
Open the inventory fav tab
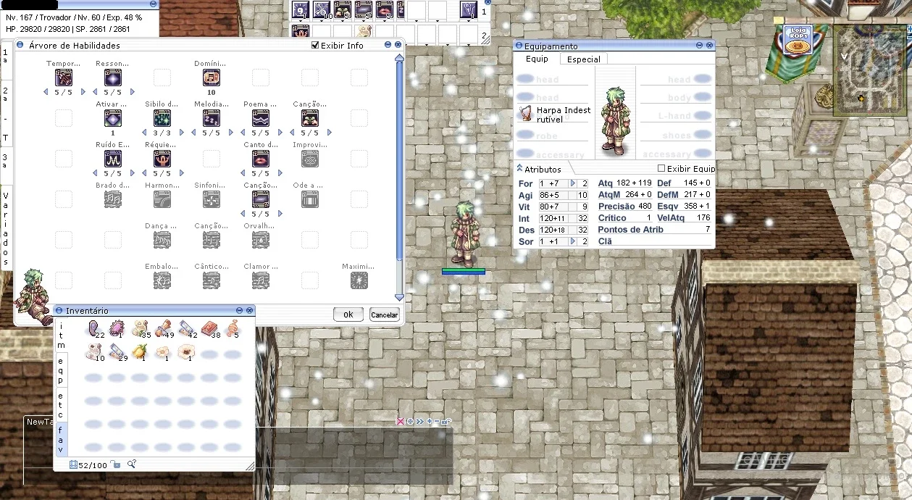tap(61, 439)
